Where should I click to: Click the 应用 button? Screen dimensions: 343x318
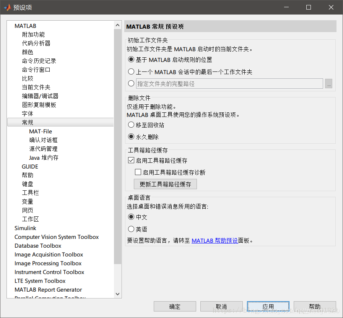(x=268, y=307)
